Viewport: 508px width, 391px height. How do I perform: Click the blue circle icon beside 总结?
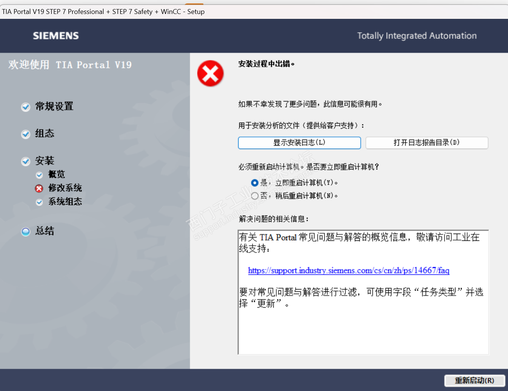point(26,232)
